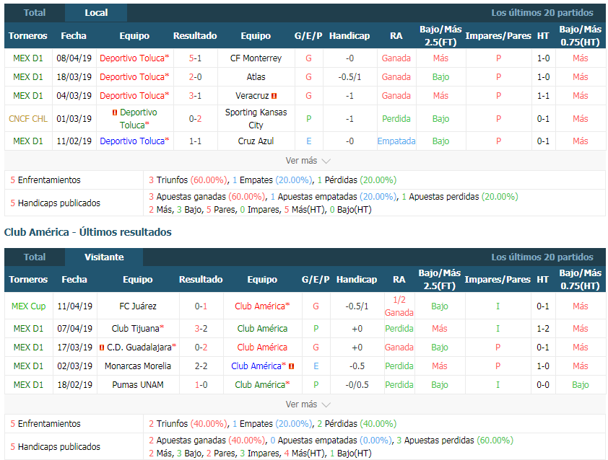Click '2 Triunfos (40.00%)' in the Visitante summary
The width and height of the screenshot is (608, 460).
[188, 424]
